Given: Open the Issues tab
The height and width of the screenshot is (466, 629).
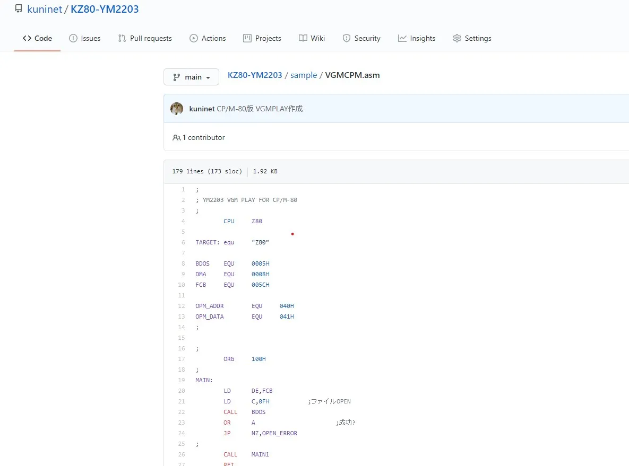Looking at the screenshot, I should tap(84, 38).
